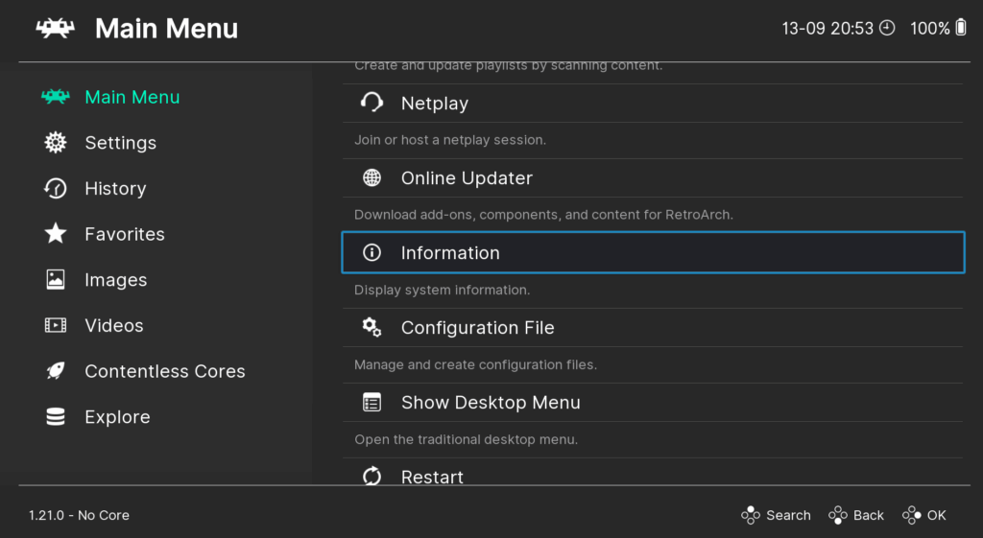Click the Netplay headset icon

point(372,104)
